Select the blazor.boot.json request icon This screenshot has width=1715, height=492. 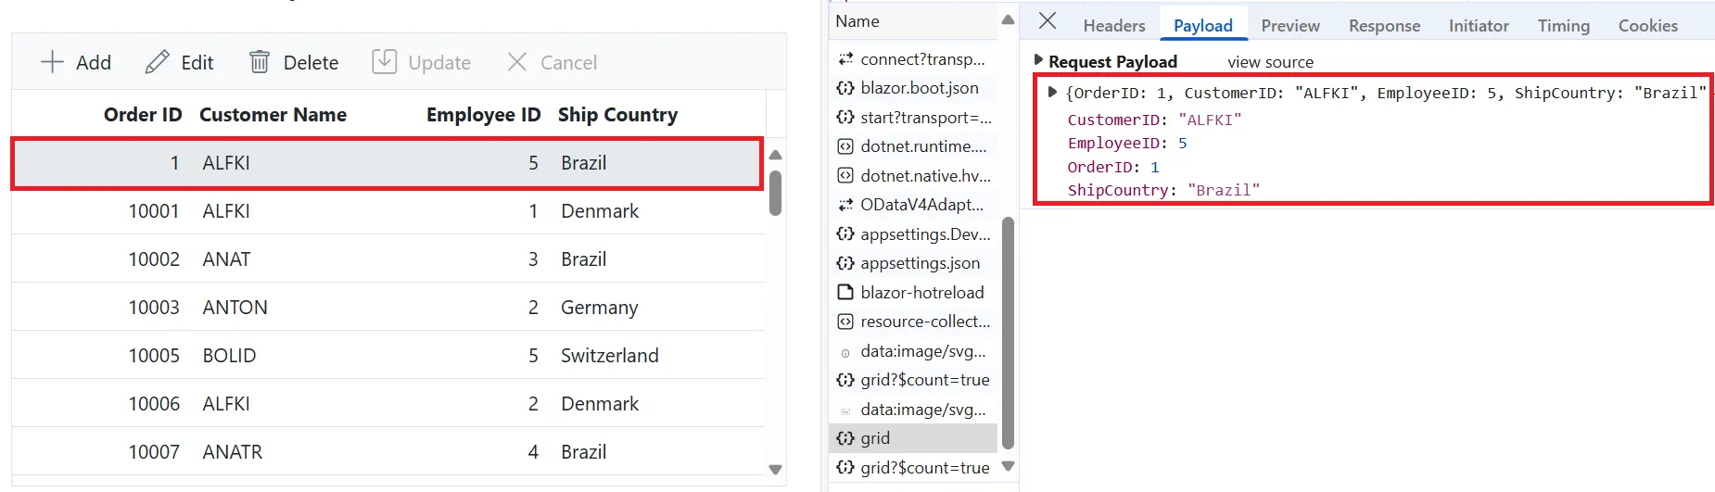(x=845, y=88)
